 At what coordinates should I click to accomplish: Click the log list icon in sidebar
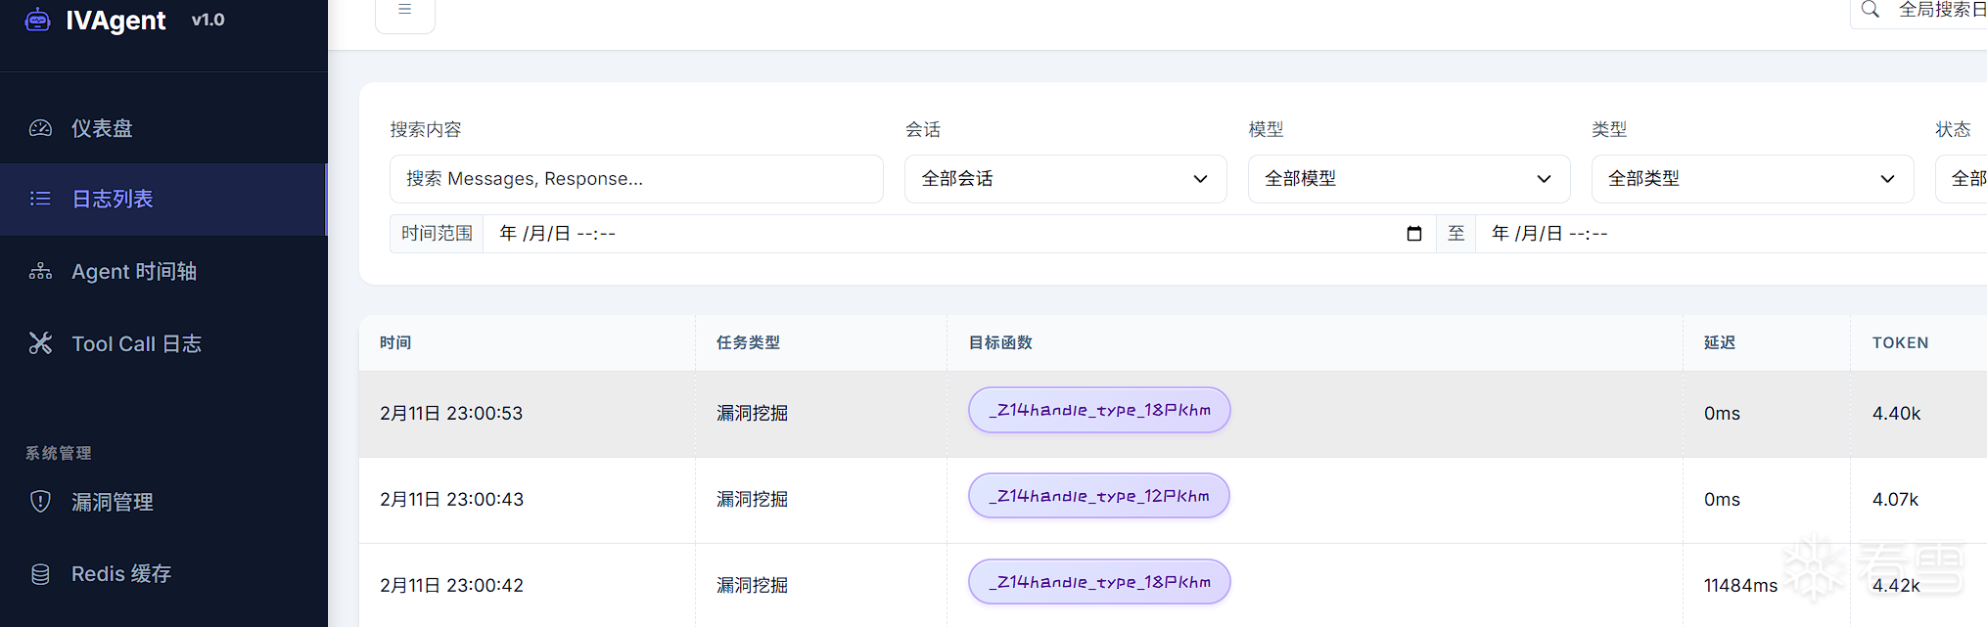coord(40,199)
